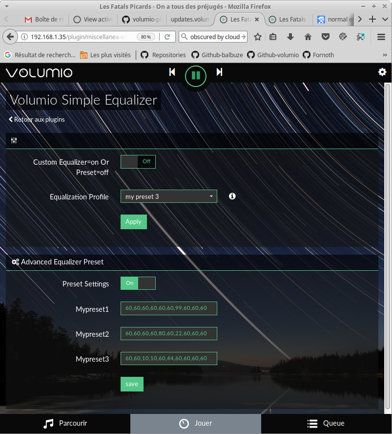Open Fornoth bookmark
392x434 pixels.
318,55
